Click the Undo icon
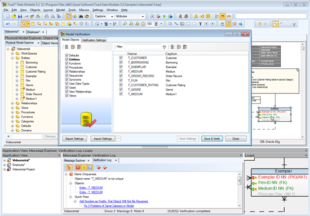This screenshot has width=310, height=216. point(8,24)
